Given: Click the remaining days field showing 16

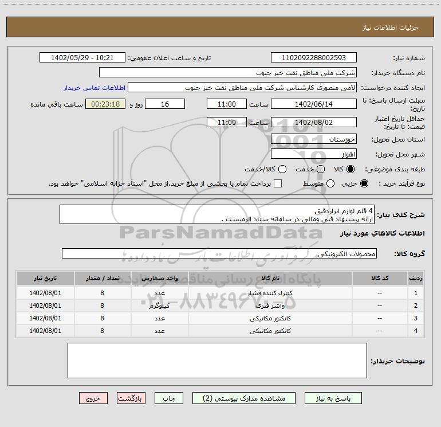Looking at the screenshot, I should tap(165, 104).
